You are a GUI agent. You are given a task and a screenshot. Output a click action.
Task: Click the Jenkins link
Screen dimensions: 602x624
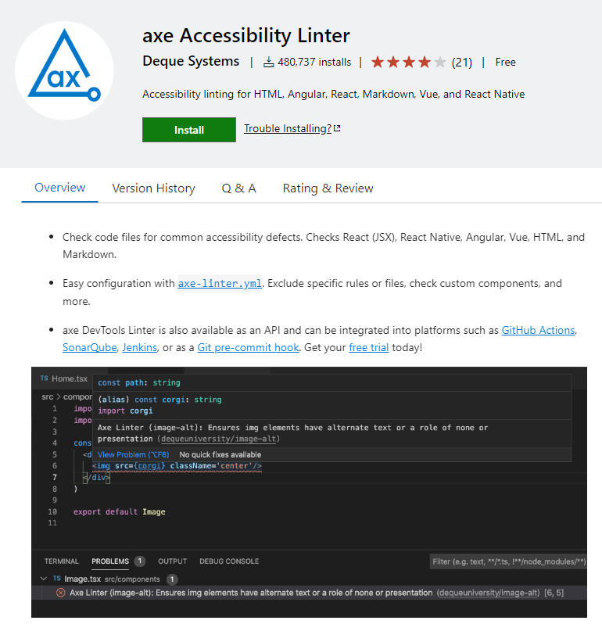140,347
